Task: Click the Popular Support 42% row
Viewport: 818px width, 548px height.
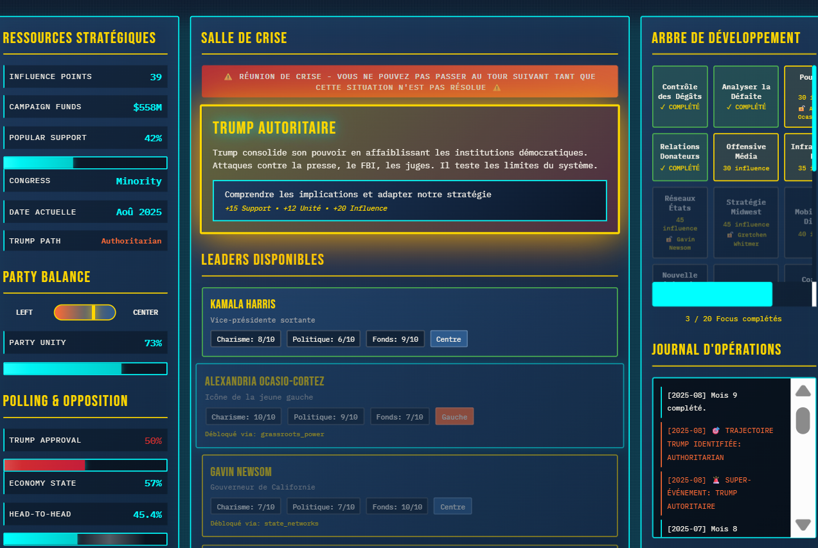Action: (x=85, y=137)
